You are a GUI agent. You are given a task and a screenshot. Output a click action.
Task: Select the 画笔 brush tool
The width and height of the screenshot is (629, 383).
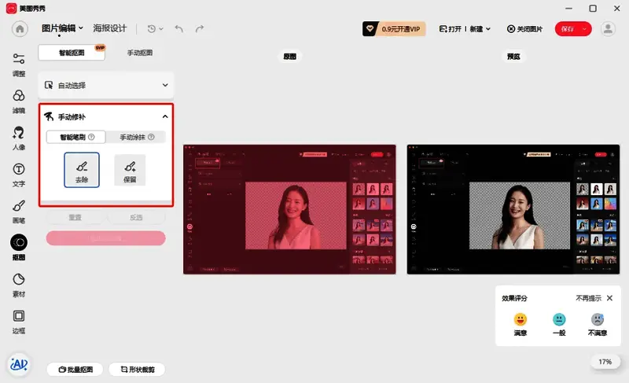pyautogui.click(x=19, y=212)
